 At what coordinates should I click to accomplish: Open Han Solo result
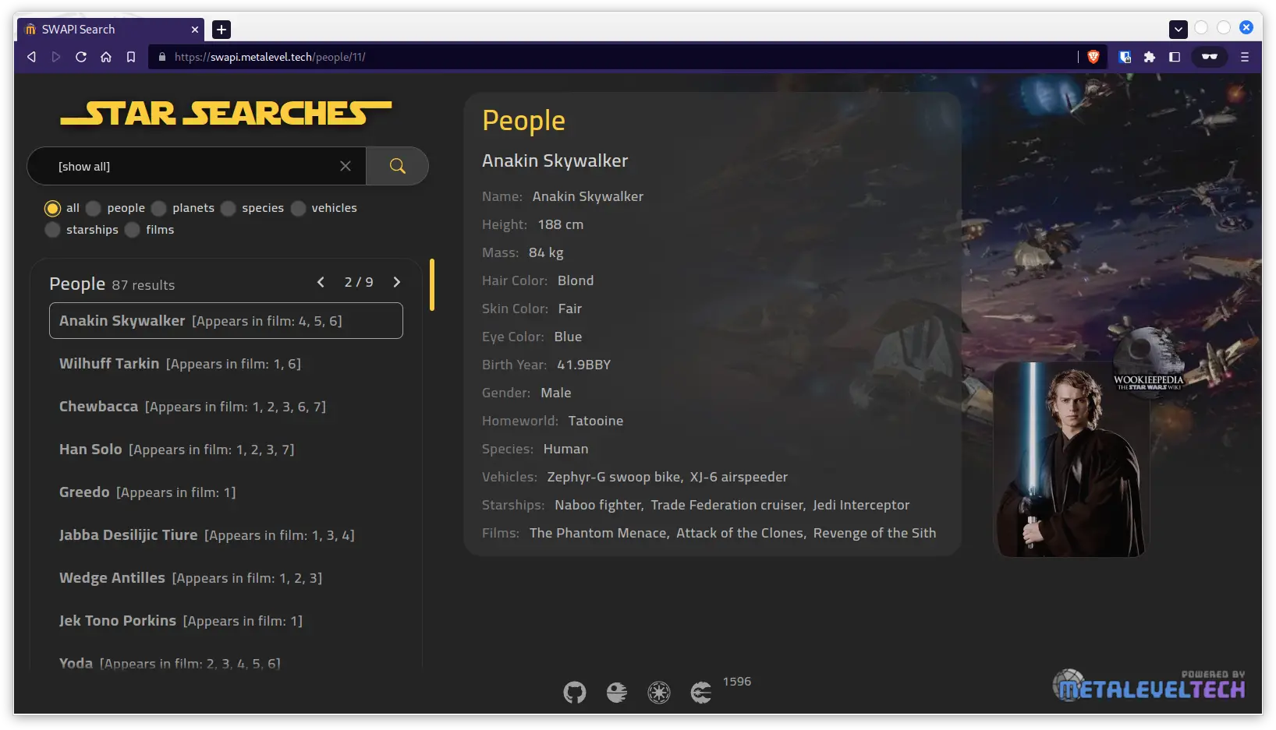[226, 450]
